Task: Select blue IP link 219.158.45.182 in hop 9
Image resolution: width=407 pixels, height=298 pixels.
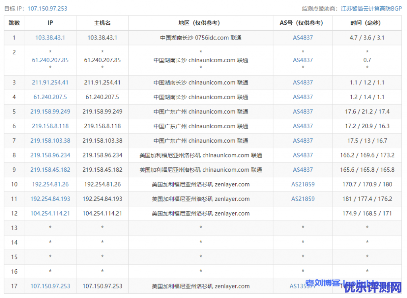Action: [50, 170]
